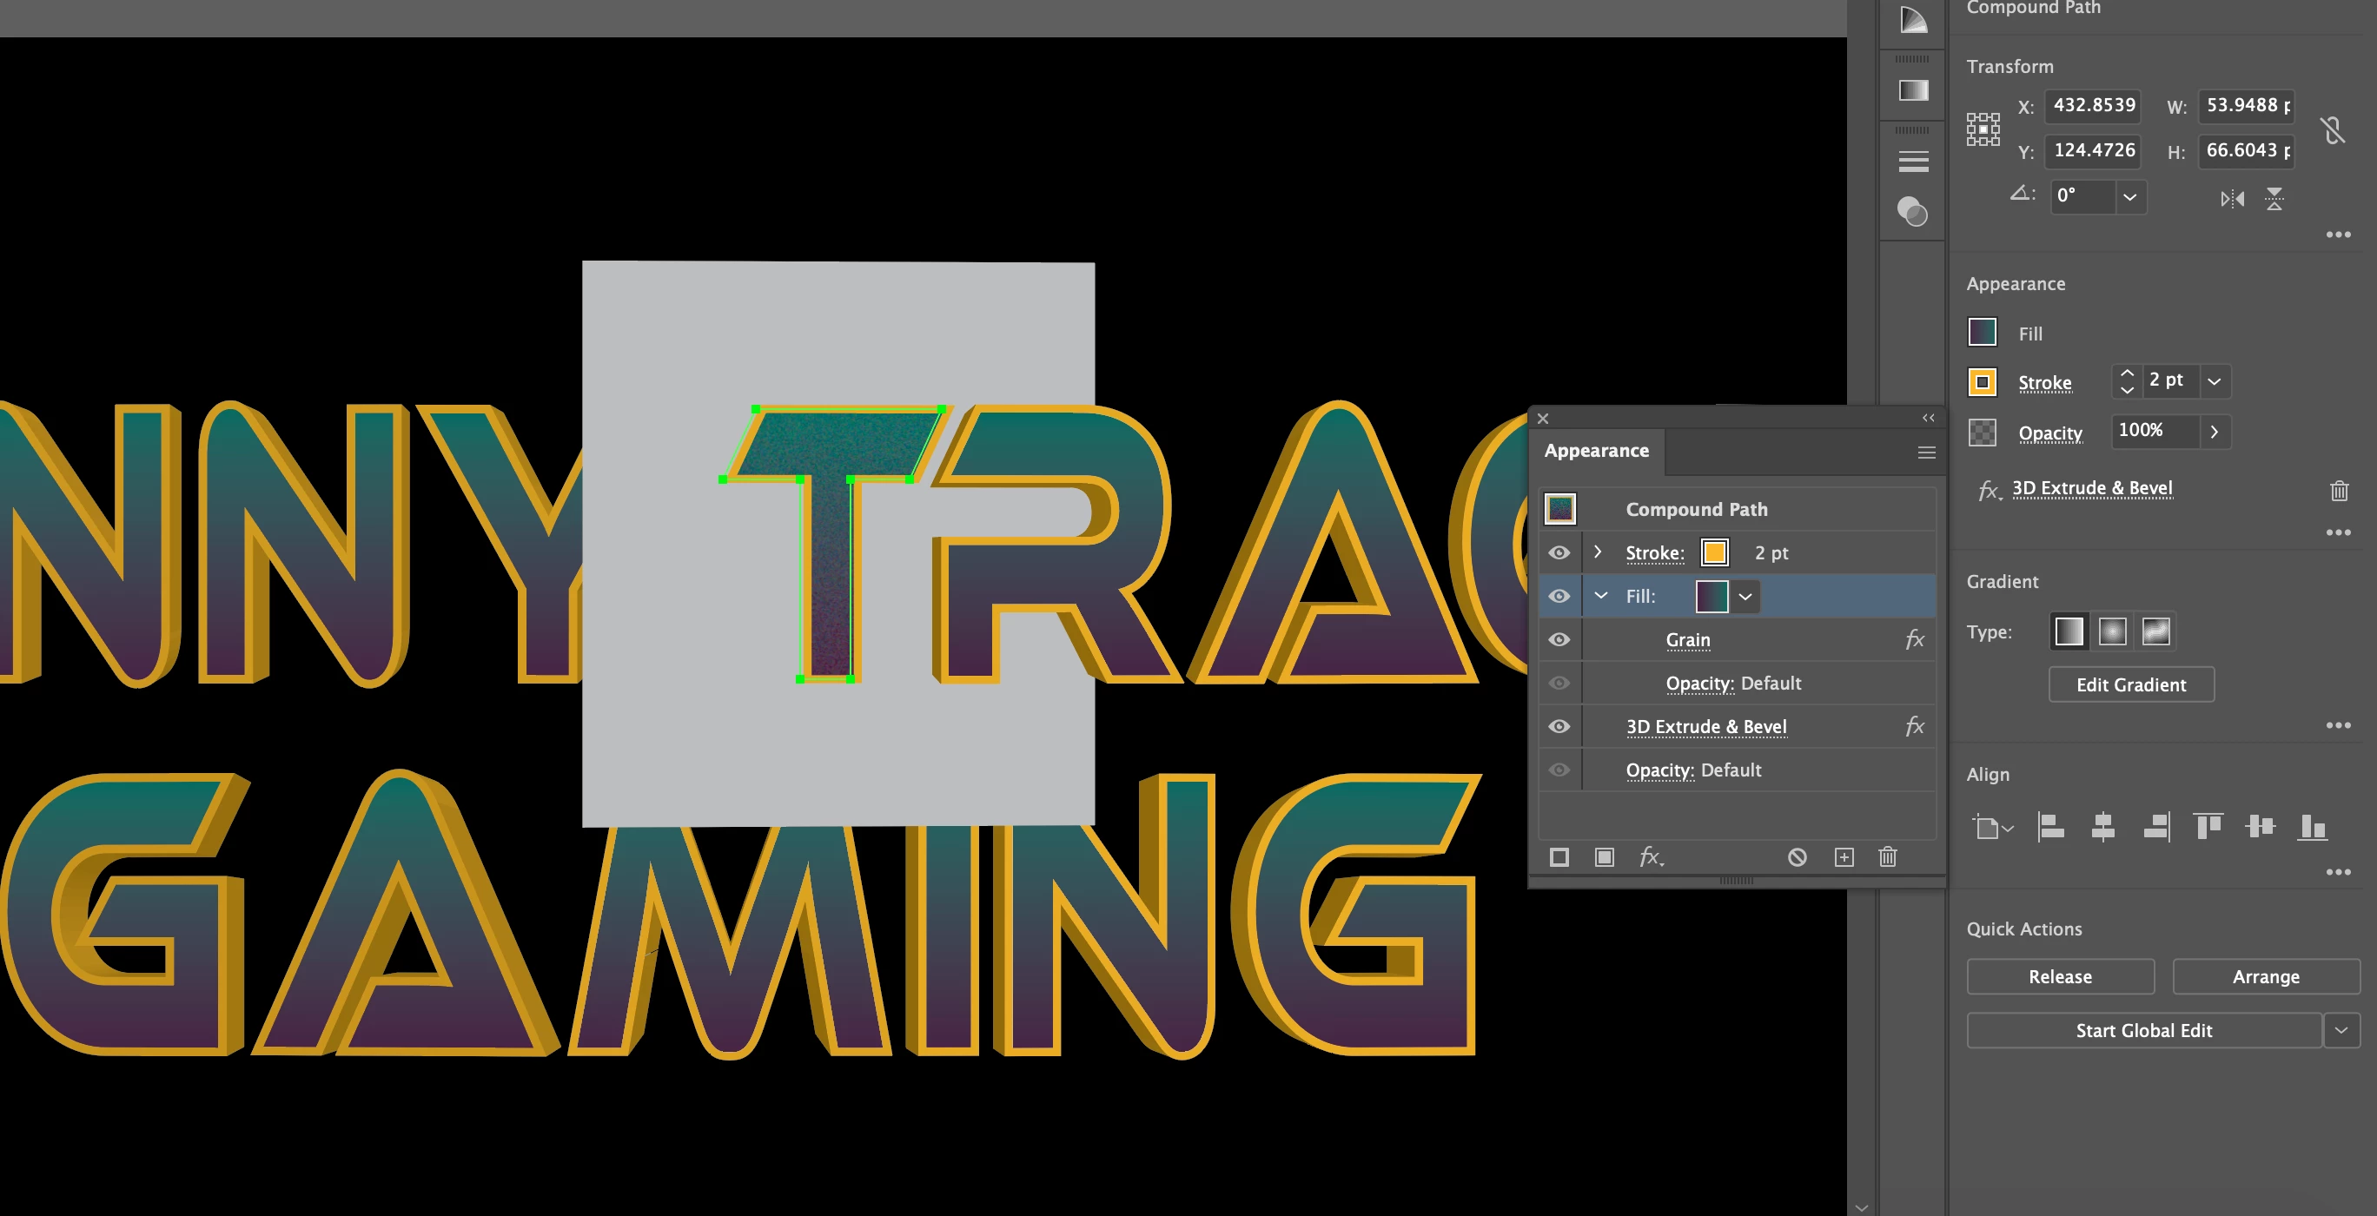Open the Fill swatch dropdown arrow
2377x1216 pixels.
coord(1745,596)
